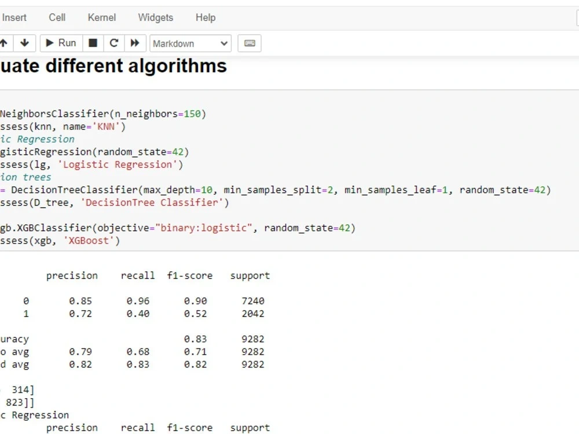Click confusion matrix value 314]
The height and width of the screenshot is (434, 579).
pyautogui.click(x=23, y=389)
